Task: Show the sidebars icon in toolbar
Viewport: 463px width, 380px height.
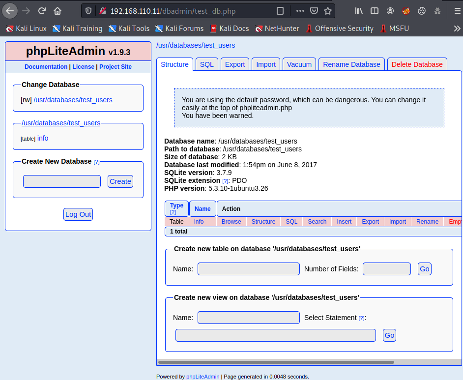Action: tap(375, 10)
